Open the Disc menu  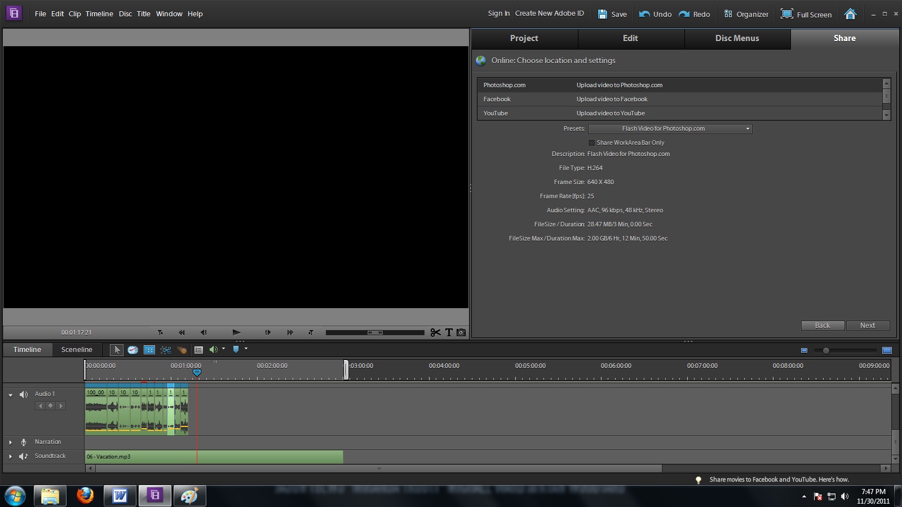coord(125,14)
